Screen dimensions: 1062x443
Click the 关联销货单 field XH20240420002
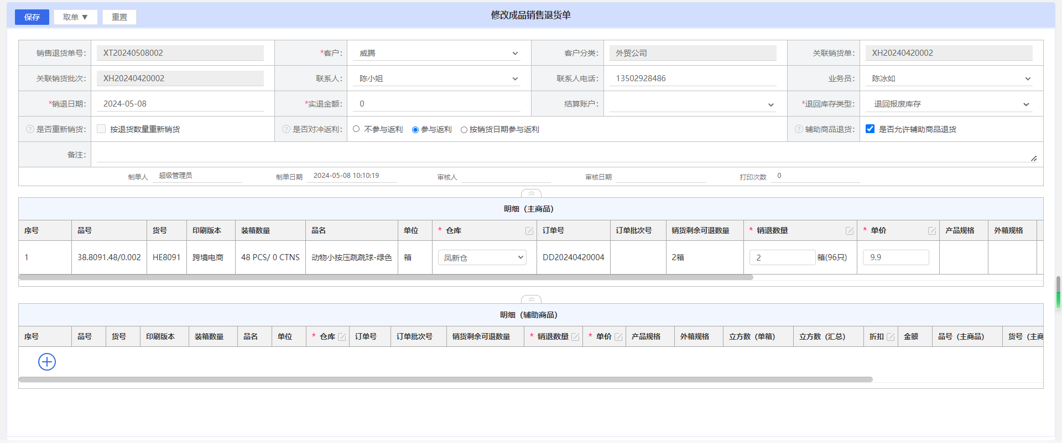click(949, 53)
